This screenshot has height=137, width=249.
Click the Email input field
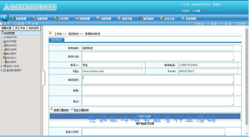pos(209,71)
